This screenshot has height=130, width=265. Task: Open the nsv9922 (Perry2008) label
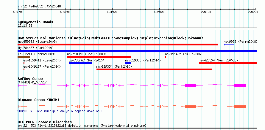point(241,42)
